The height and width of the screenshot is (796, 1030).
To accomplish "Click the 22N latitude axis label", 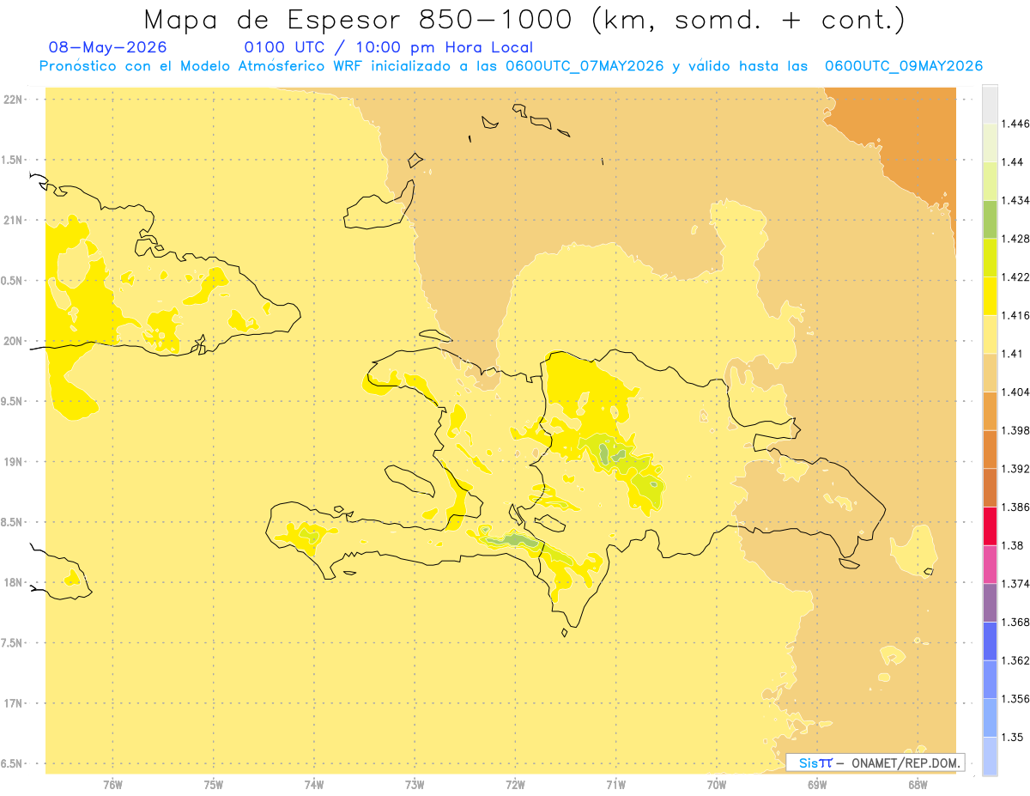I will (12, 100).
